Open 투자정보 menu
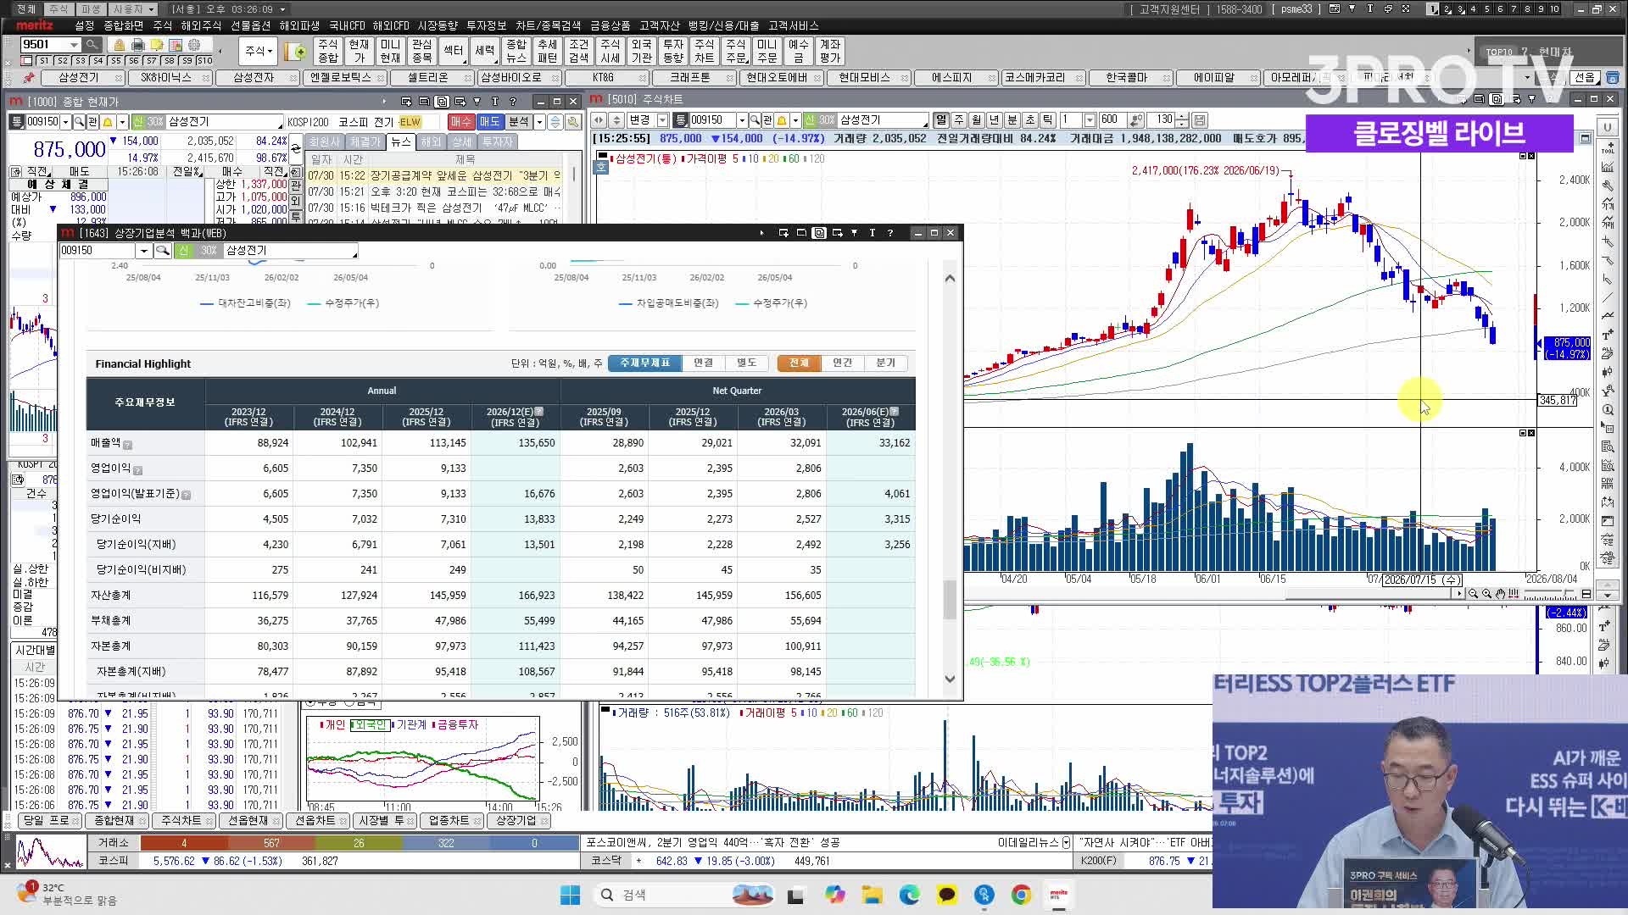This screenshot has height=915, width=1628. (487, 26)
